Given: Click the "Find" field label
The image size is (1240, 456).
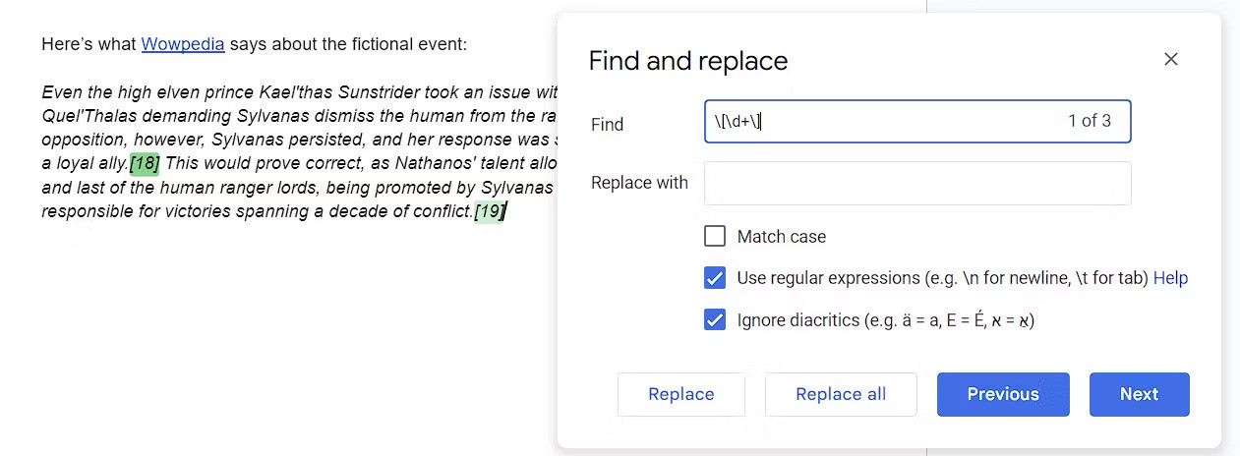Looking at the screenshot, I should 607,125.
